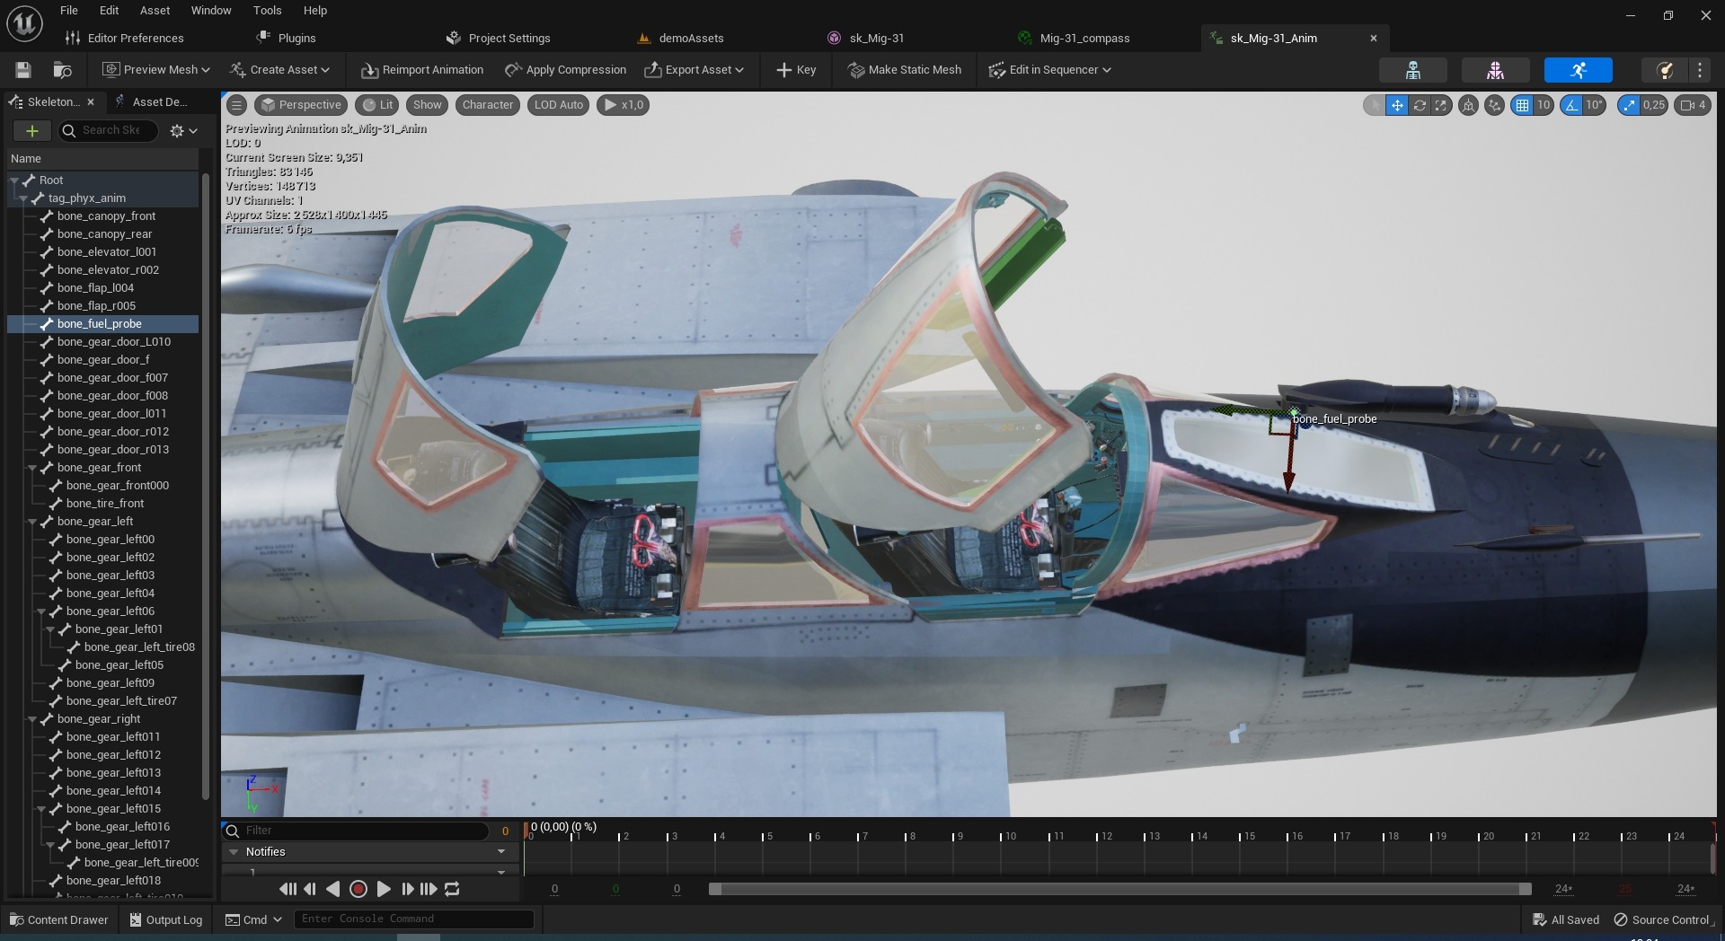This screenshot has height=941, width=1725.
Task: Click Reimport Animation
Action: pos(422,70)
